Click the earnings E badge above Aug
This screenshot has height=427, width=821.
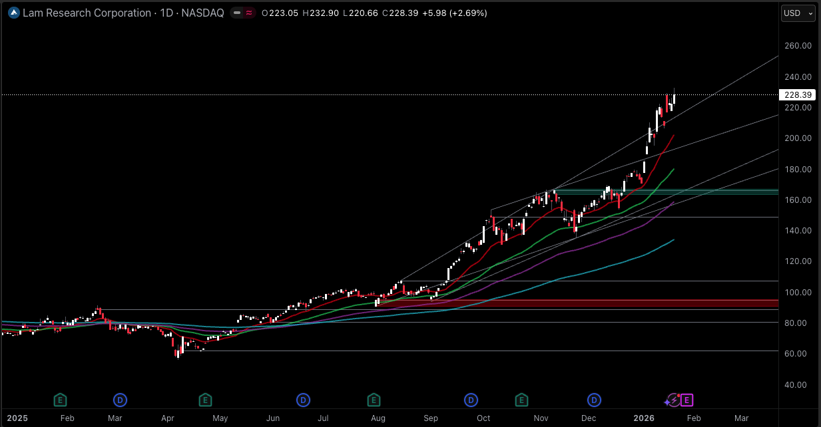[x=374, y=400]
